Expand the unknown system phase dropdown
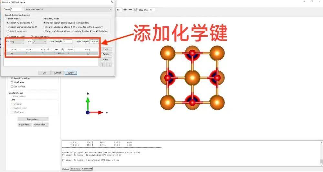The image size is (323, 172). click(69, 9)
